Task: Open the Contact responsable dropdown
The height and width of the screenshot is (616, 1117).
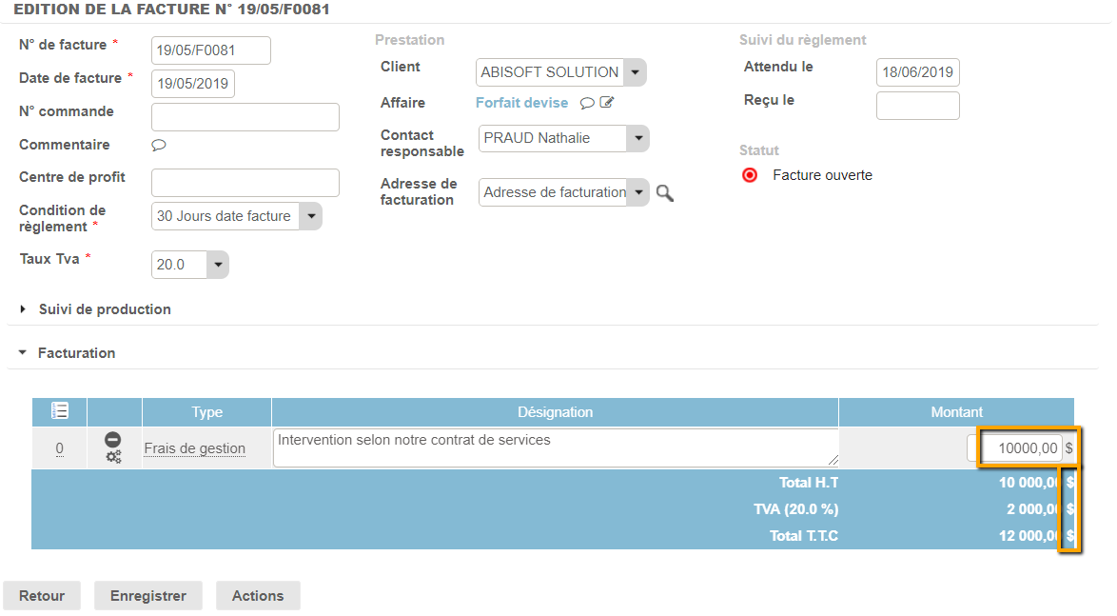Action: (638, 139)
